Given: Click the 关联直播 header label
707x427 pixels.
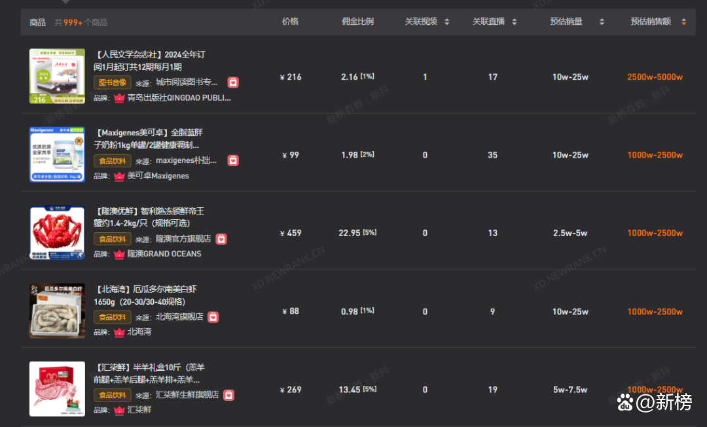Looking at the screenshot, I should coord(488,22).
